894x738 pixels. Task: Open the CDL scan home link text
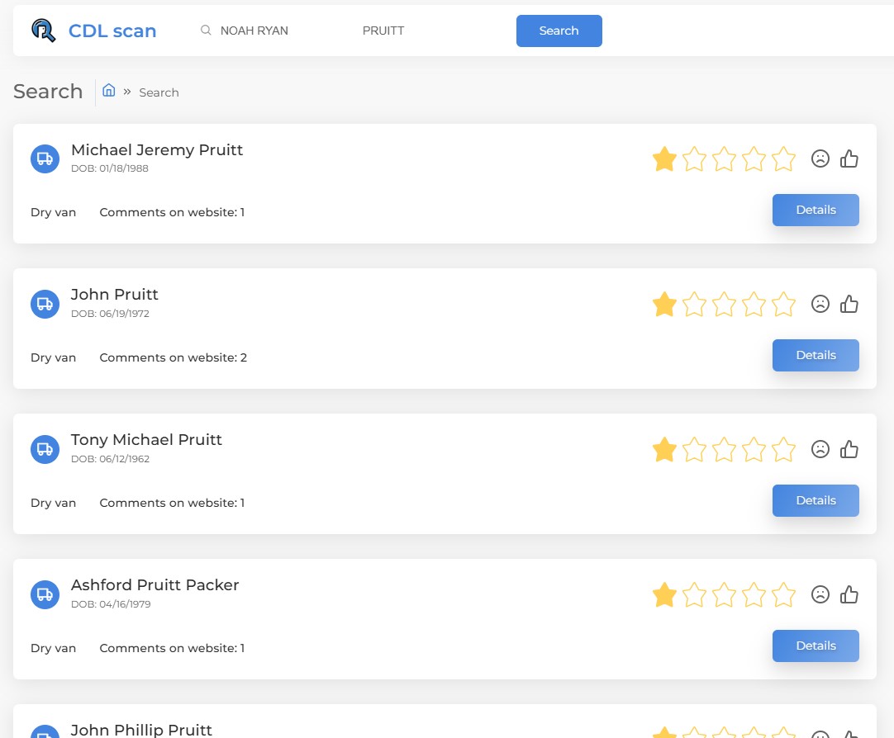tap(112, 31)
